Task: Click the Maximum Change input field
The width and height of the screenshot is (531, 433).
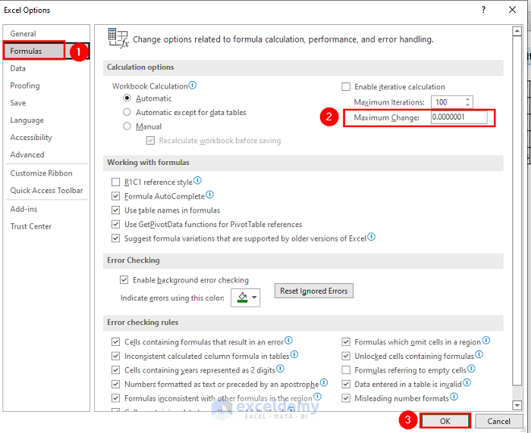Action: click(459, 117)
